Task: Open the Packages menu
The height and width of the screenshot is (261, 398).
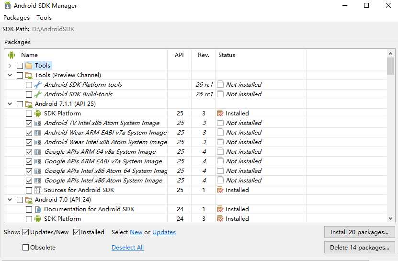Action: coord(16,18)
